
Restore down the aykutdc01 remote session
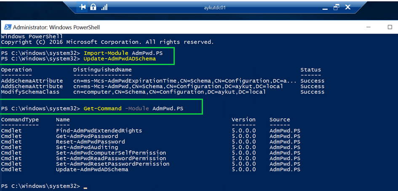(336, 7)
